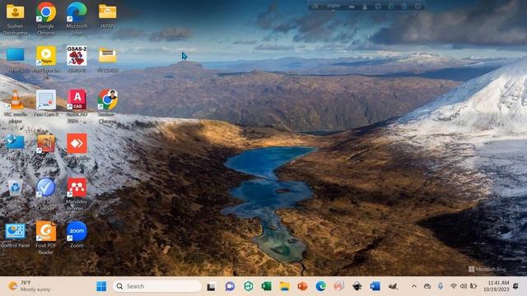Click the battery status tray icon
The height and width of the screenshot is (296, 527).
point(473,286)
